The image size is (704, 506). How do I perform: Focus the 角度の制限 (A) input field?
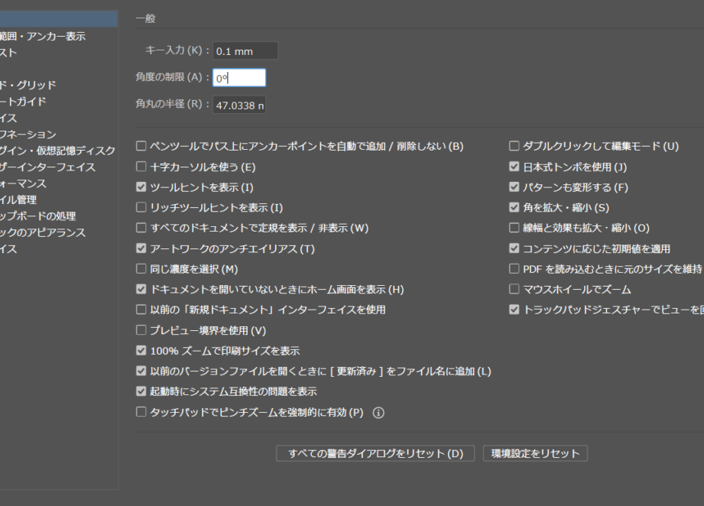coord(238,78)
